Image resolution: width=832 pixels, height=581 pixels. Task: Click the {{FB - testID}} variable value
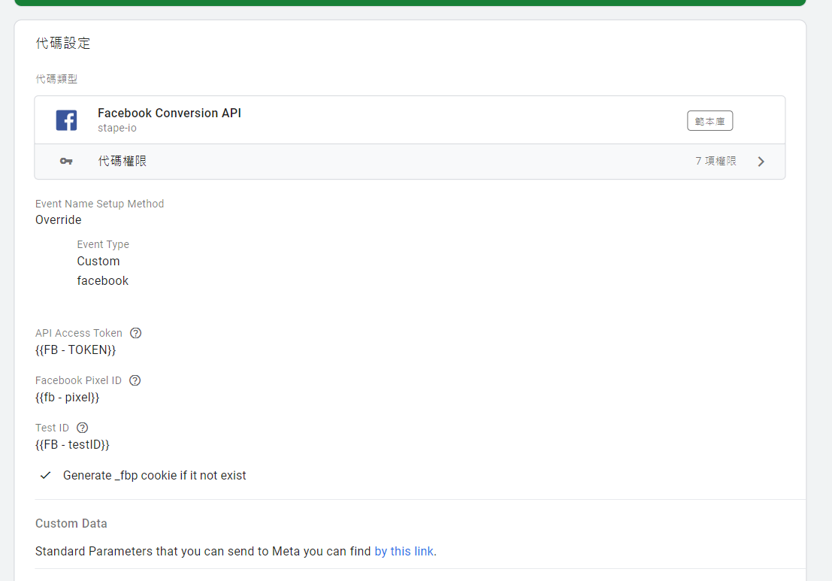point(72,445)
